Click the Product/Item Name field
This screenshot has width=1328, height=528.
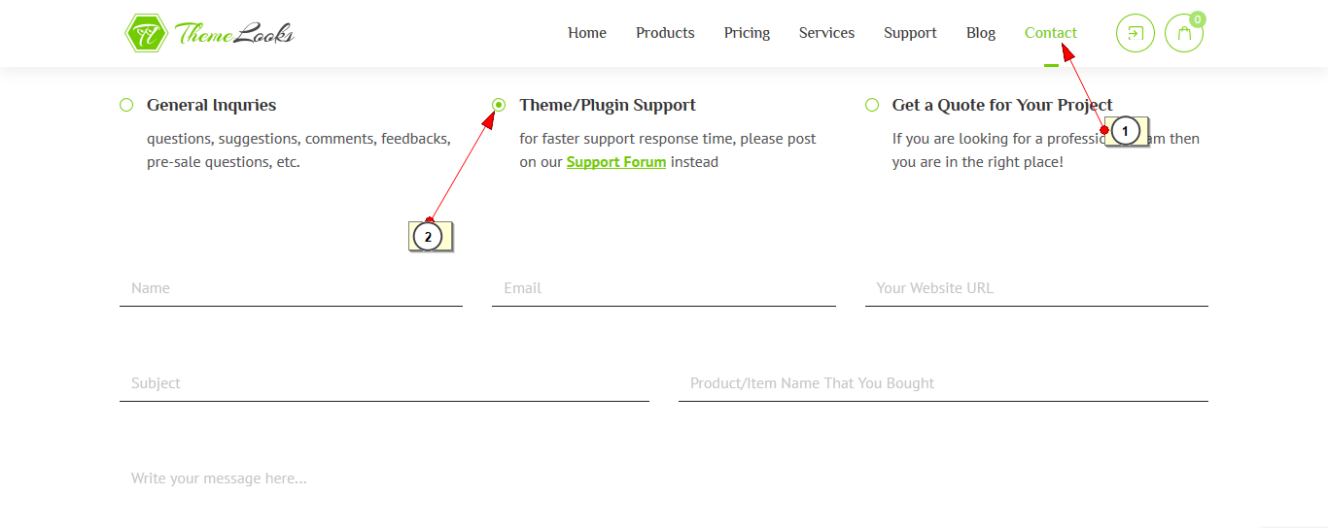click(x=943, y=383)
